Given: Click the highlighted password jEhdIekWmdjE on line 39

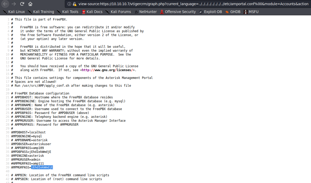Looking at the screenshot, I should 42,167.
